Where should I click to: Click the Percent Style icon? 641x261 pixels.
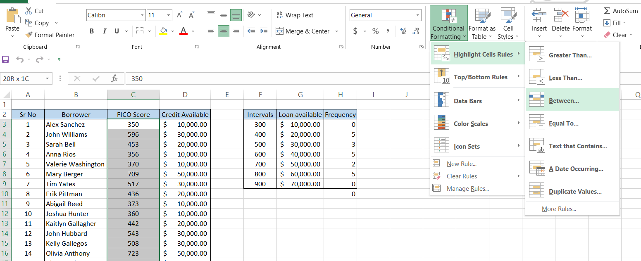[375, 31]
